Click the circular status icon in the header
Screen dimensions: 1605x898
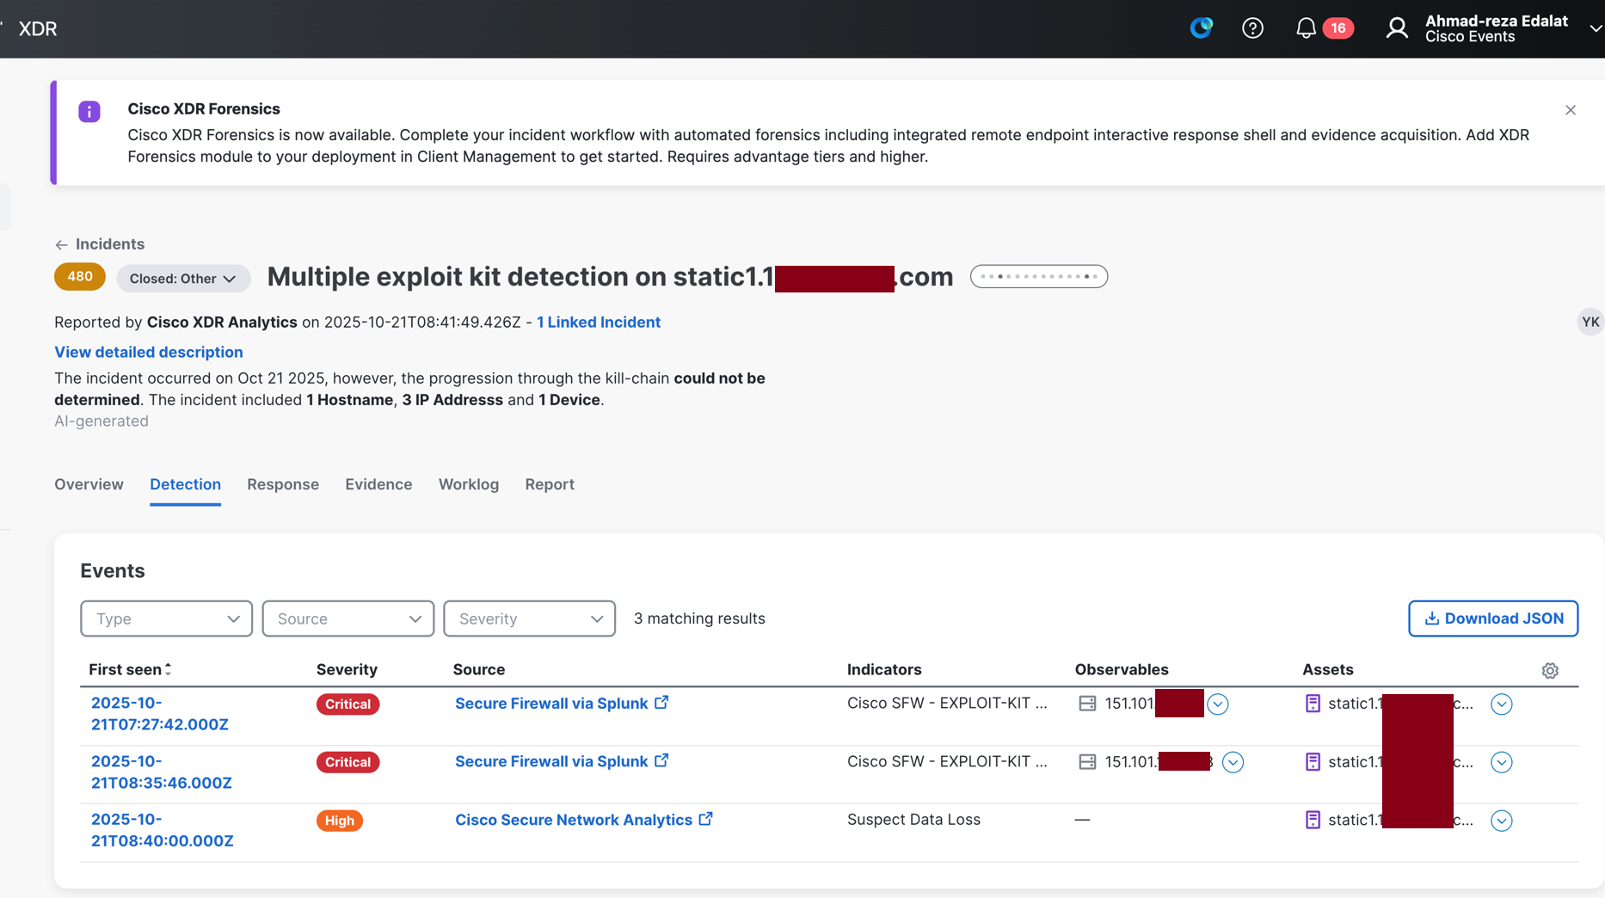pyautogui.click(x=1201, y=28)
